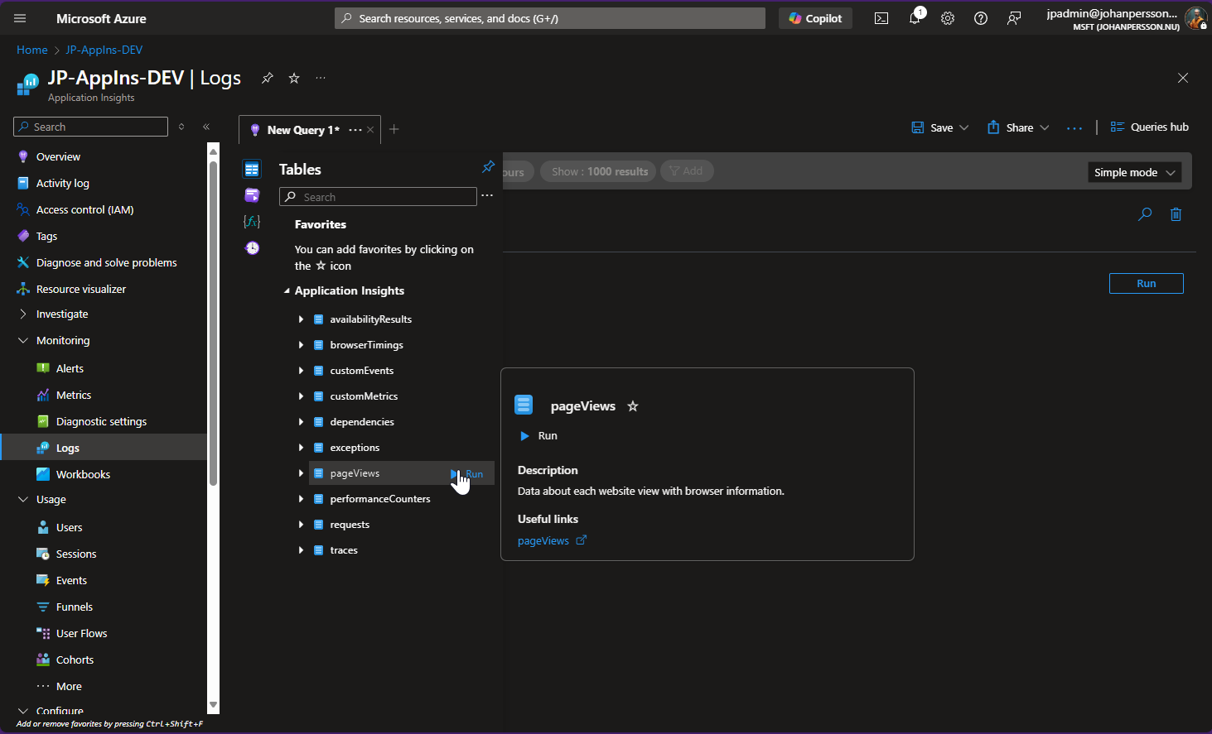Select the New Query 1 tab
This screenshot has width=1212, height=734.
click(302, 130)
